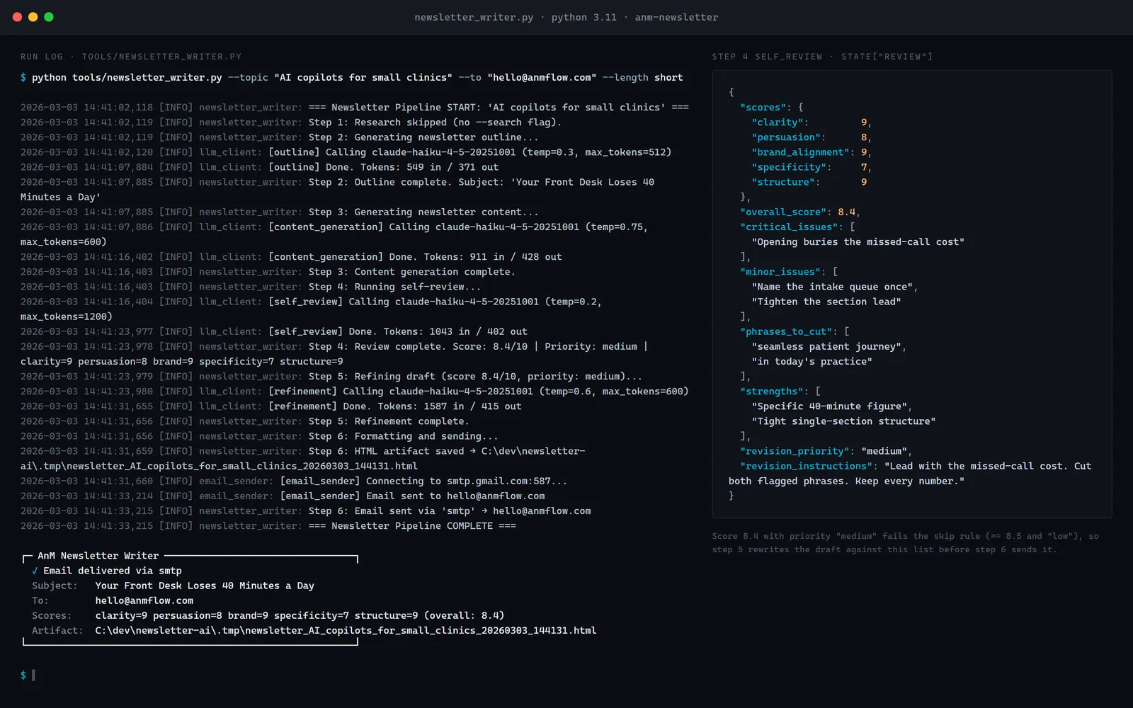
Task: Click the window title "newsletter_writer.py · python 3.11"
Action: [516, 17]
